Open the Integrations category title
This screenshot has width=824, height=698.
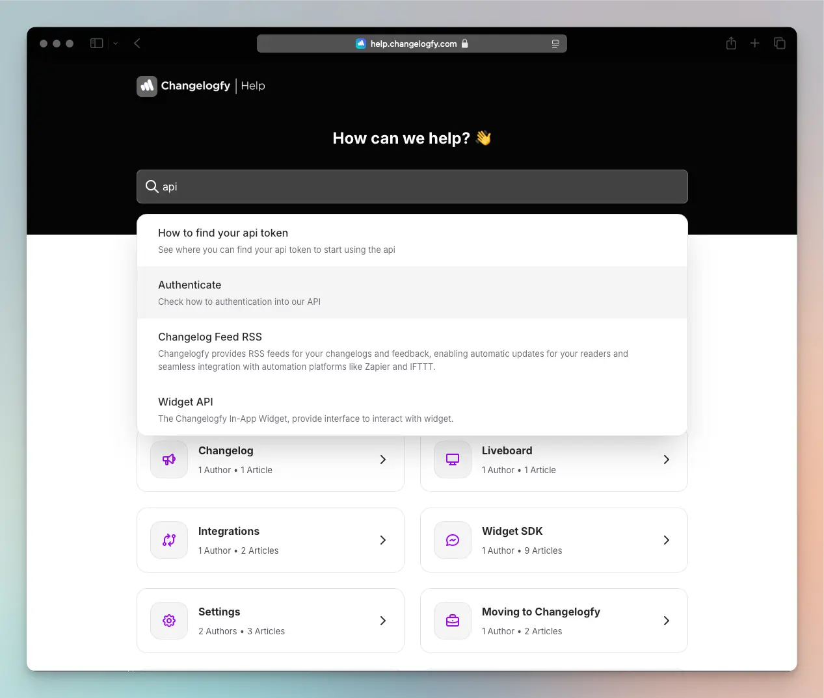click(229, 531)
